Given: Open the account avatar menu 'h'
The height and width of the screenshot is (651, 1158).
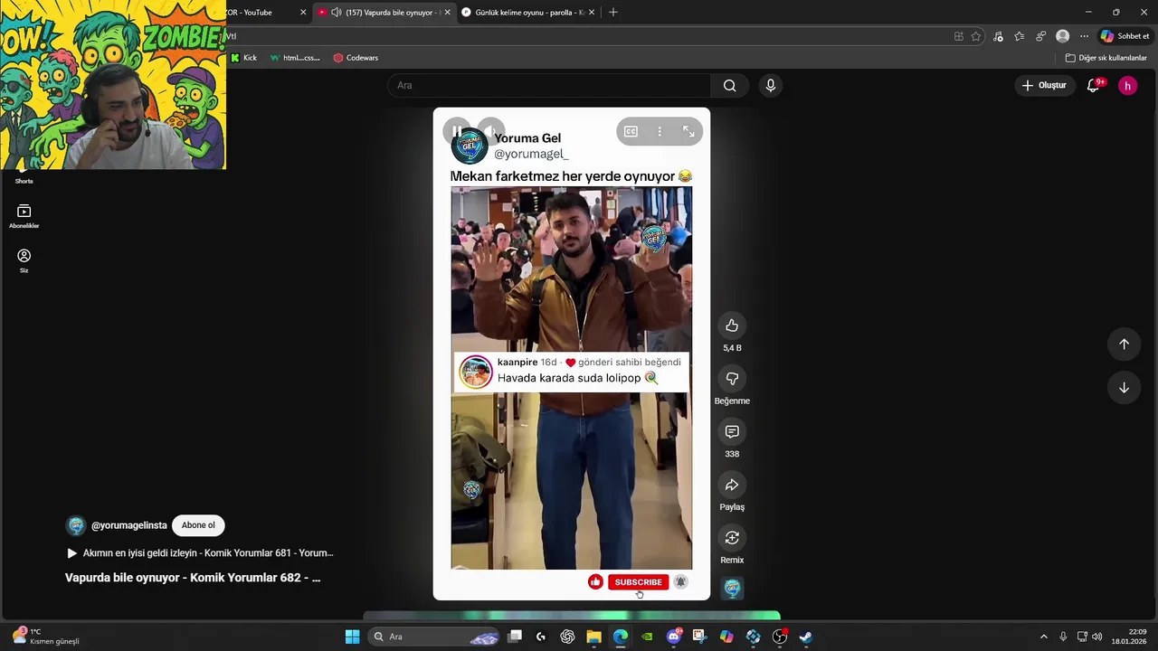Looking at the screenshot, I should (x=1127, y=86).
